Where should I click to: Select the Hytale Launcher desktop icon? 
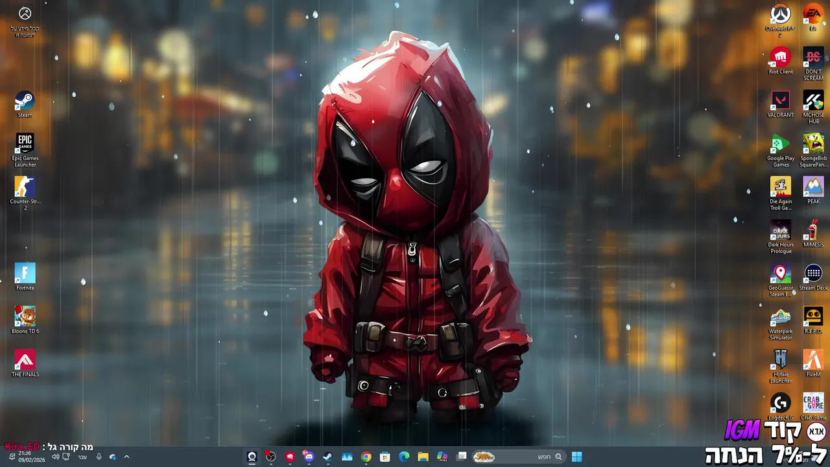780,366
